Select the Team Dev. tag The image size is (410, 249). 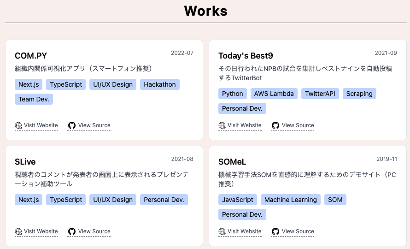(34, 99)
